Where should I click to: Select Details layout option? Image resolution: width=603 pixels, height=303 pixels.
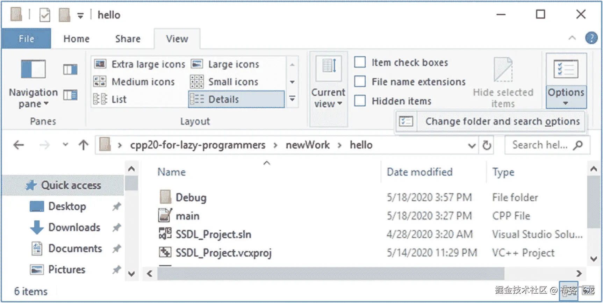click(x=236, y=99)
